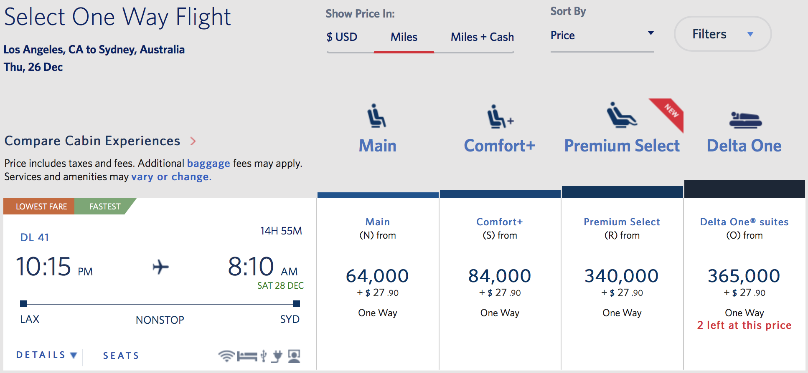
Task: Open Compare Cabin Experiences
Action: (93, 141)
